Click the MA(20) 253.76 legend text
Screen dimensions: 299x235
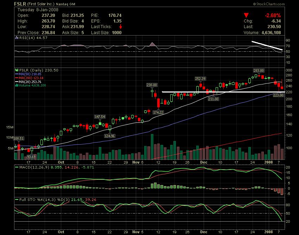coord(30,82)
